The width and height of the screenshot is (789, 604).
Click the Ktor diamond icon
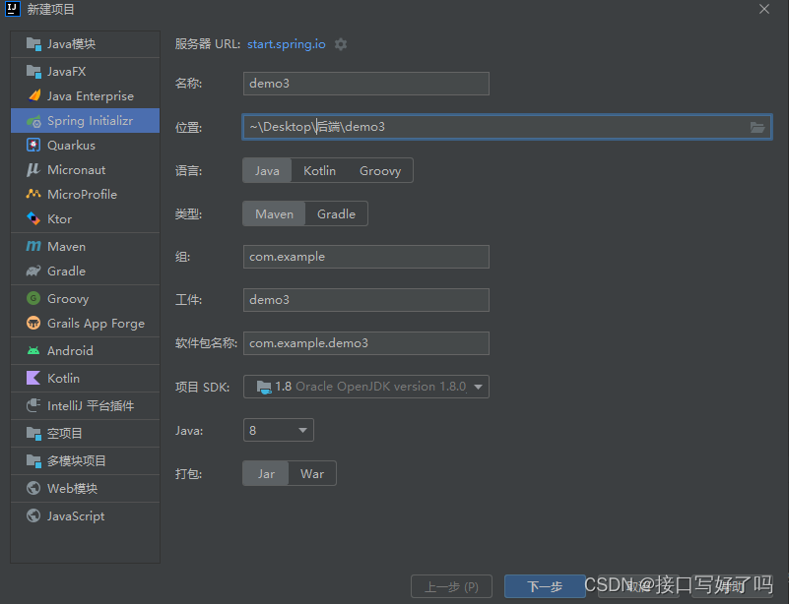(33, 218)
